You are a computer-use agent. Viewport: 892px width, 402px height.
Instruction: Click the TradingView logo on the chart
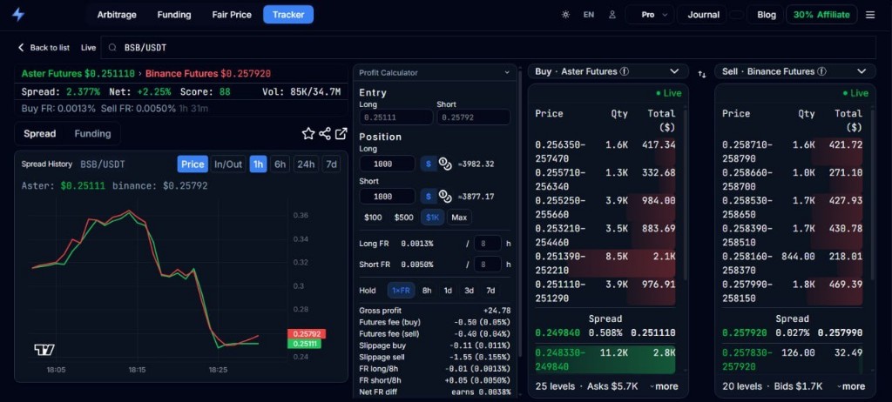(44, 350)
